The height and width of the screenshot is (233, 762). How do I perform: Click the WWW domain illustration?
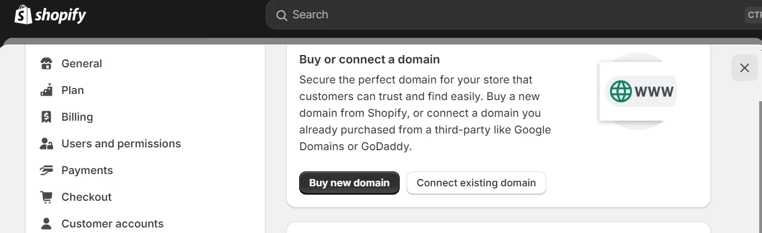[638, 91]
